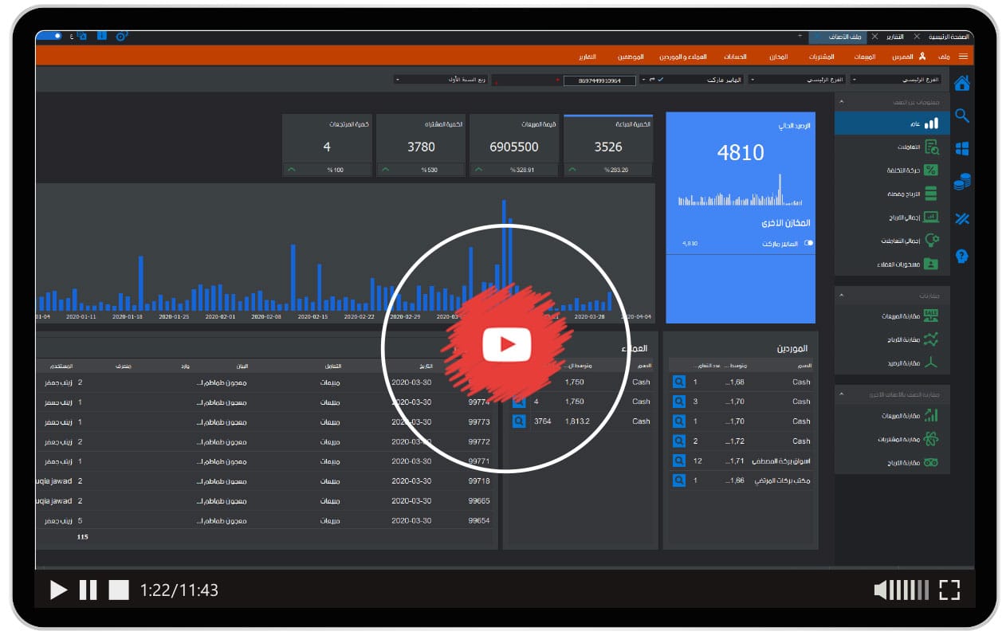Click the home icon in the right sidebar
This screenshot has height=635, width=1006.
(x=962, y=83)
